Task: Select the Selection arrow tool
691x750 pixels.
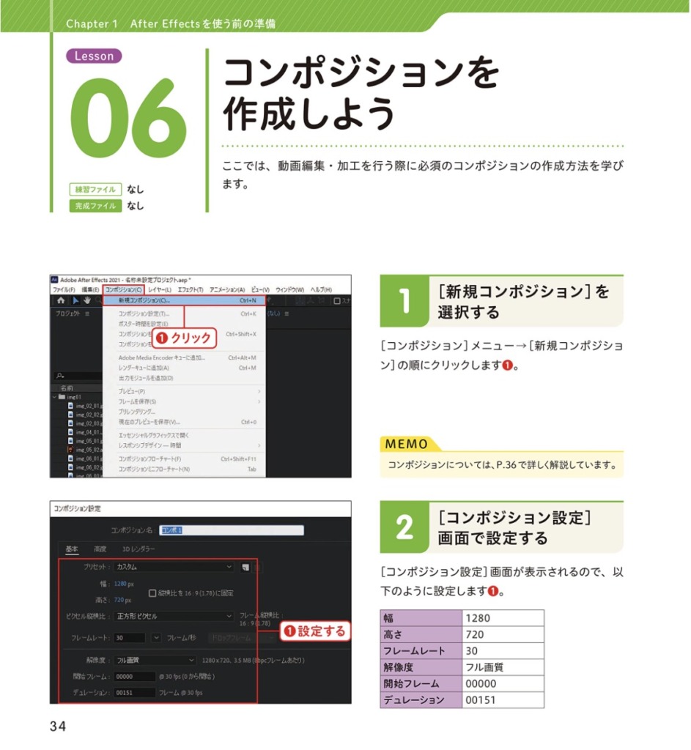Action: tap(75, 300)
